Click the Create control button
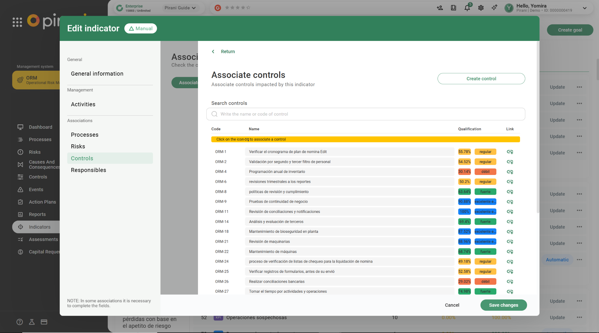The height and width of the screenshot is (333, 599). (481, 79)
